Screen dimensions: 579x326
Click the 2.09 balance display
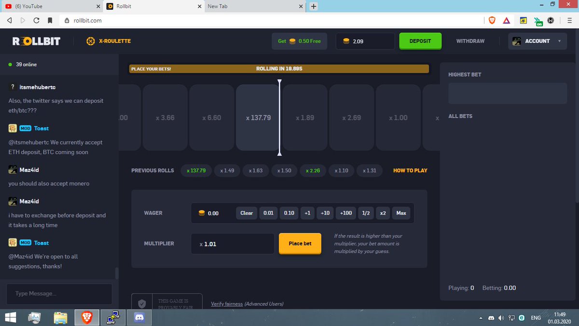pyautogui.click(x=365, y=41)
